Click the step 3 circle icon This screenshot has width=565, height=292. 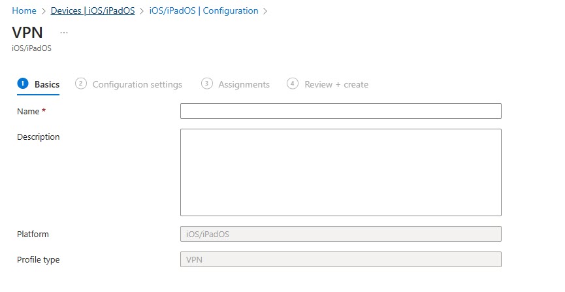click(x=207, y=84)
